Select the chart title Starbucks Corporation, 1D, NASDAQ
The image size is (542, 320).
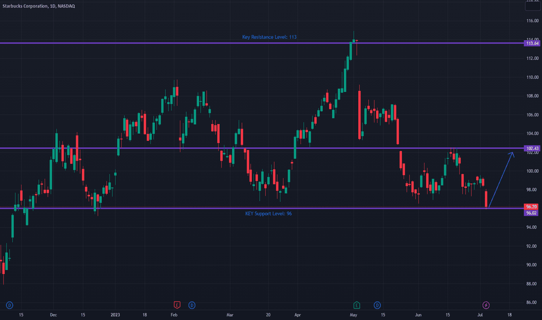tap(39, 6)
